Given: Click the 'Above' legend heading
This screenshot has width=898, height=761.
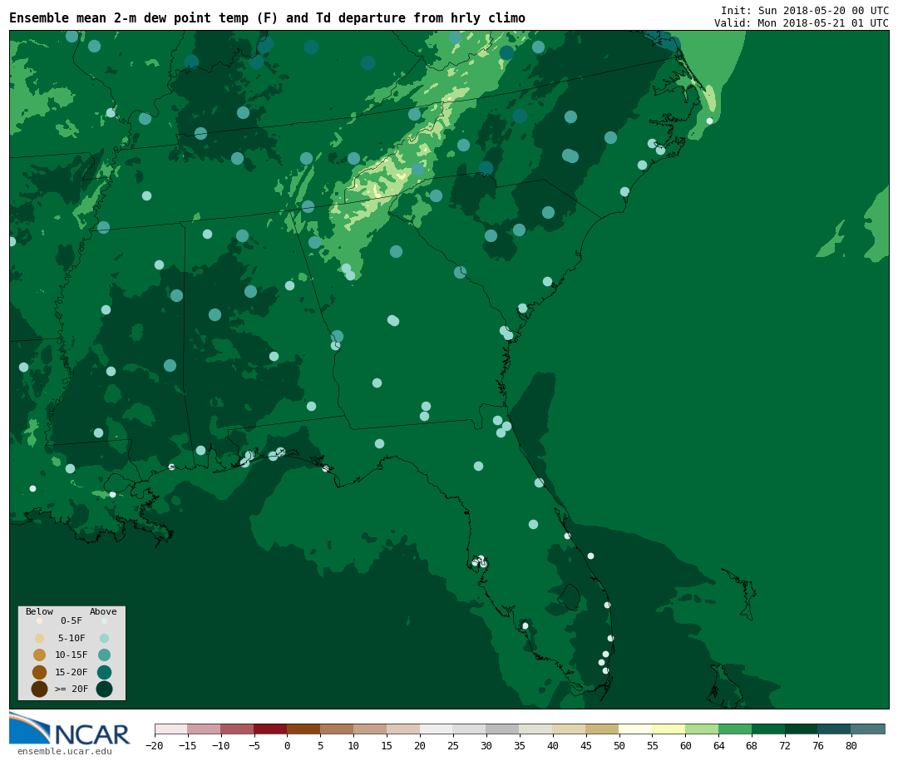Looking at the screenshot, I should click(x=103, y=611).
